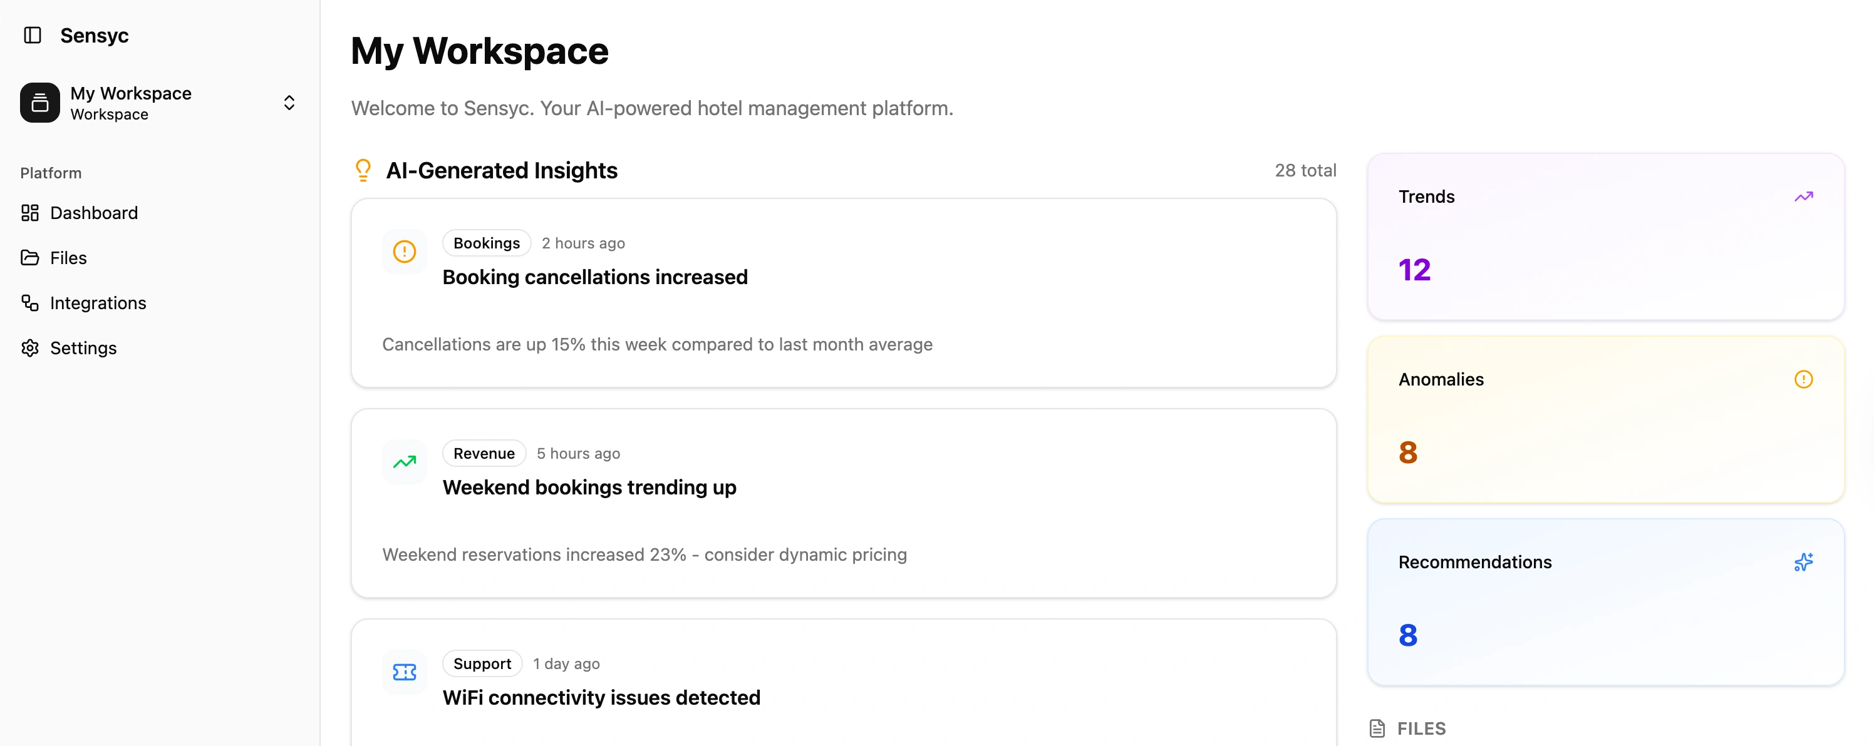Screen dimensions: 1874x746
Task: Click the alert icon in the Anomalies card
Action: pyautogui.click(x=1803, y=379)
